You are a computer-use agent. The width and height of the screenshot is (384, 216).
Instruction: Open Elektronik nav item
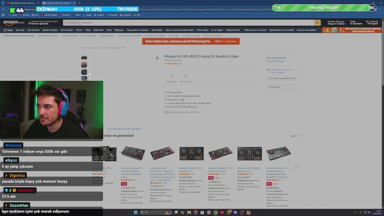(98, 30)
